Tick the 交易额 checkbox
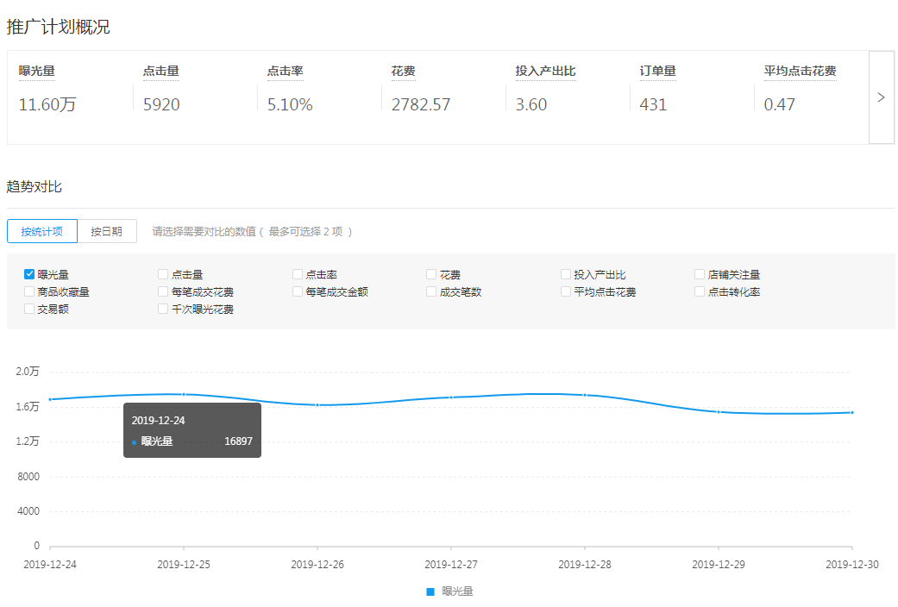Screen dimensions: 898x607 (29, 309)
